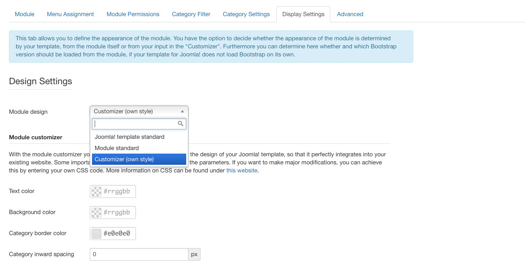This screenshot has height=266, width=525.
Task: Switch to the Module tab
Action: point(25,14)
